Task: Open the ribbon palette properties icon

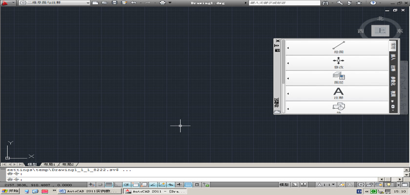Action: (x=277, y=50)
